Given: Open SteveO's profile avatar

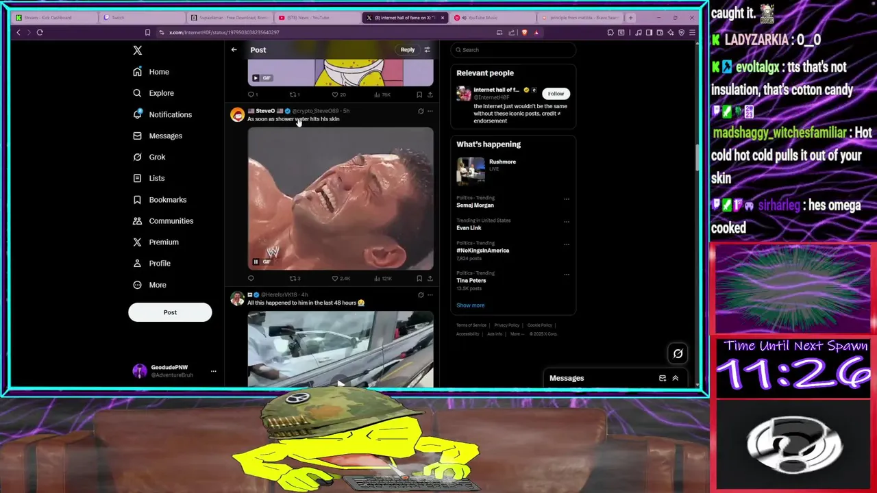Looking at the screenshot, I should 237,114.
